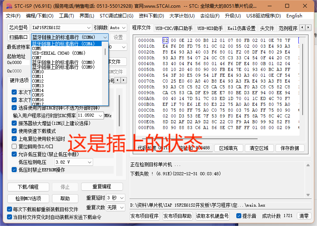This screenshot has width=317, height=226.
Task: Click left tab scroll arrow beside 范例程序
Action: 302,27
